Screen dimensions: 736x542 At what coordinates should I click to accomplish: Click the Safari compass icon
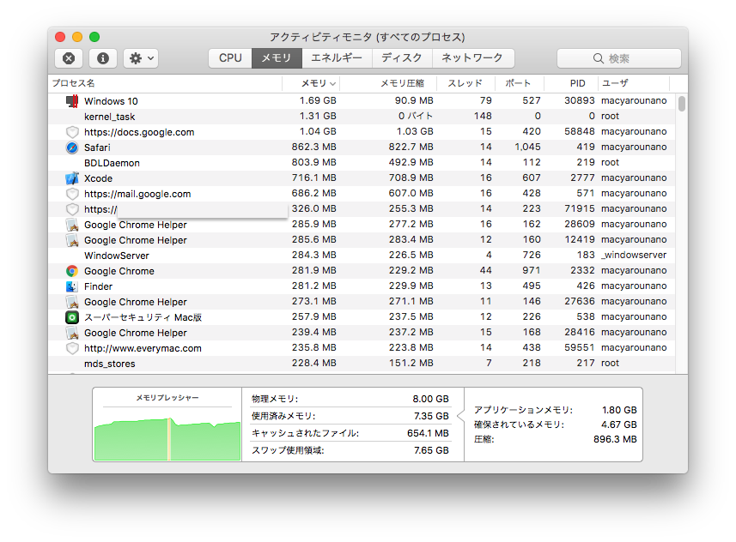pyautogui.click(x=72, y=148)
